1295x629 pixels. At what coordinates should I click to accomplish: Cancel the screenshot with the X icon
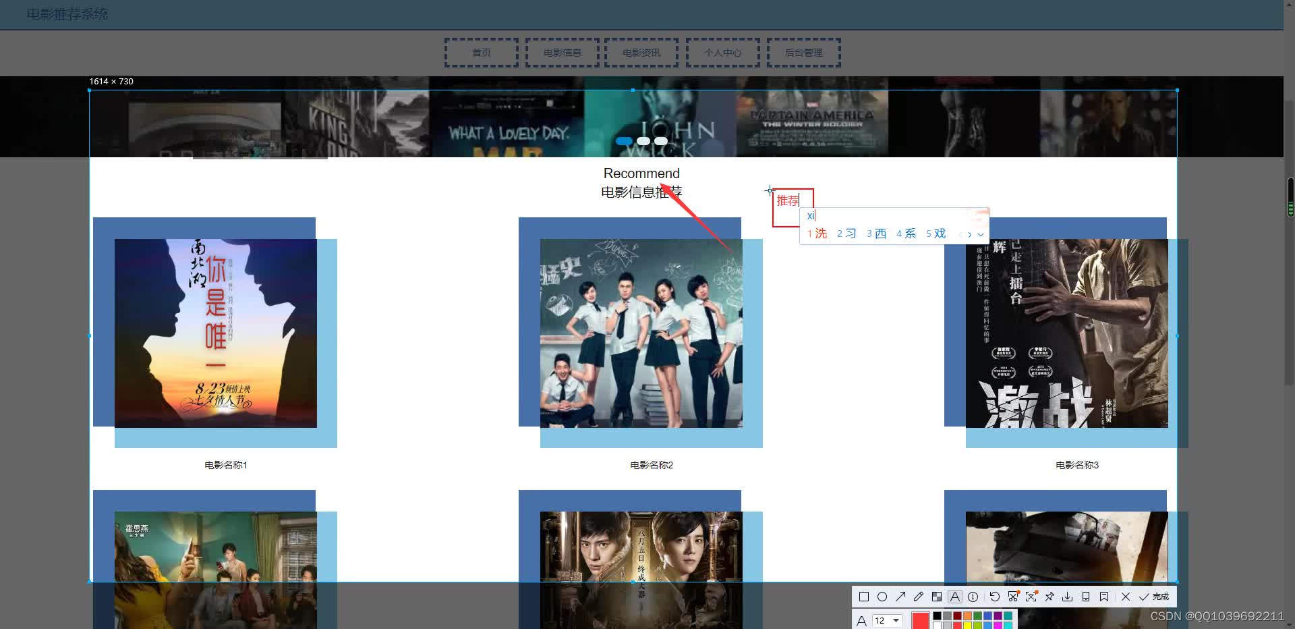point(1126,597)
